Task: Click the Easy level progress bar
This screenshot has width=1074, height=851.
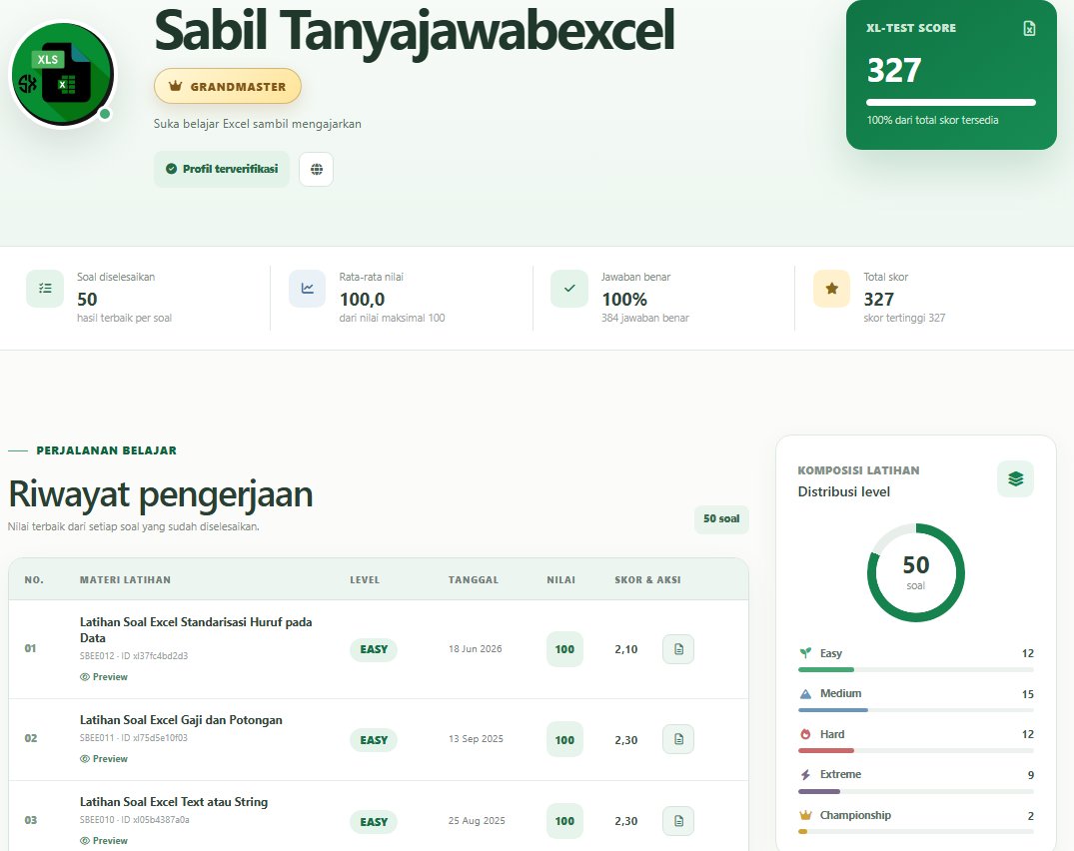Action: click(916, 669)
